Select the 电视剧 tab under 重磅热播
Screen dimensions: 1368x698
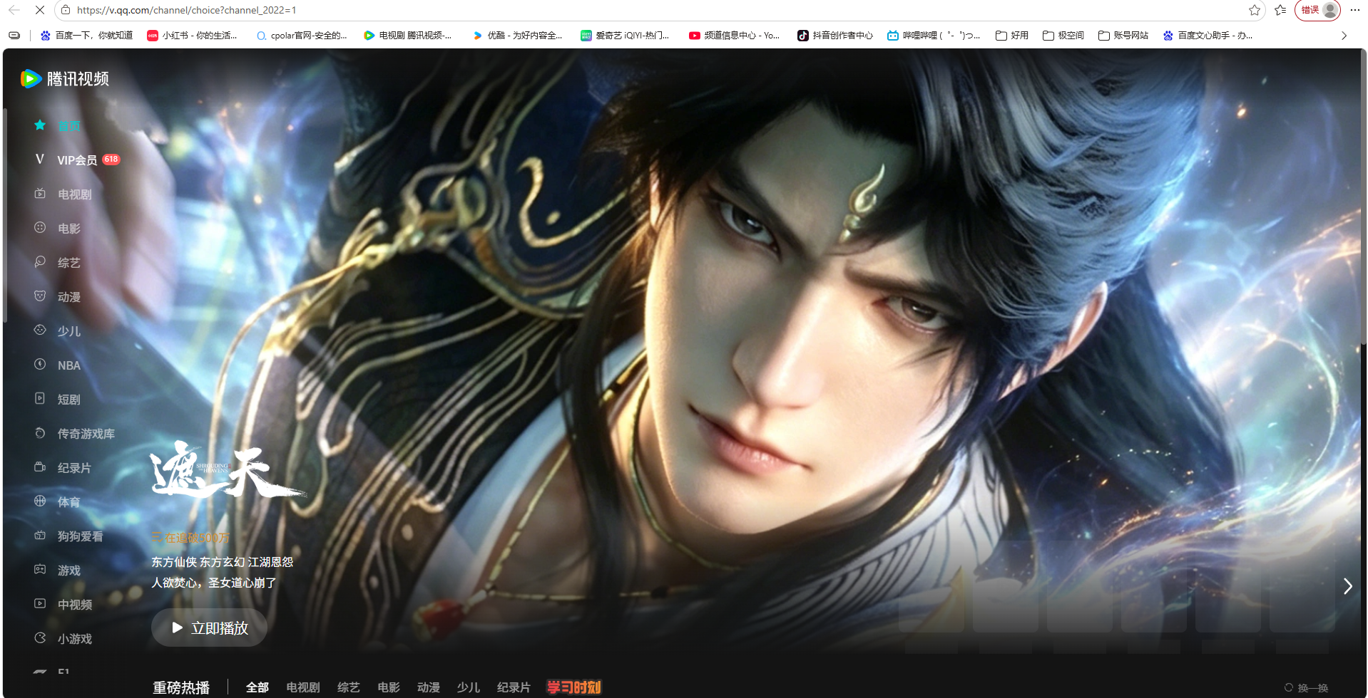click(303, 687)
